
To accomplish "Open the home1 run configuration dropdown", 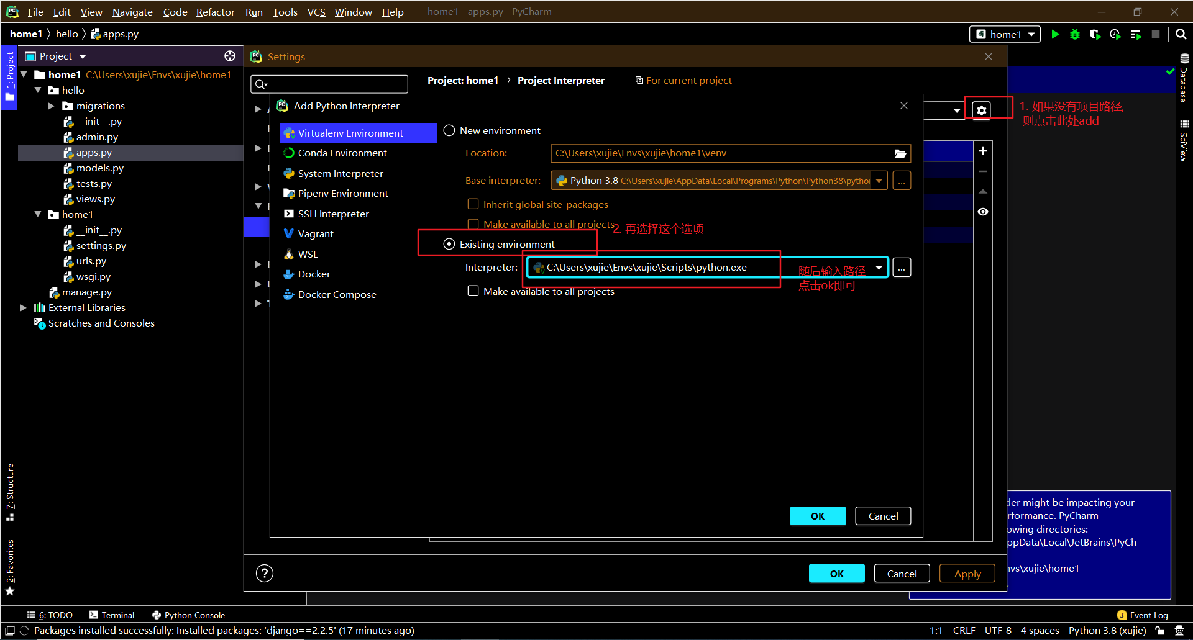I will [x=1005, y=34].
